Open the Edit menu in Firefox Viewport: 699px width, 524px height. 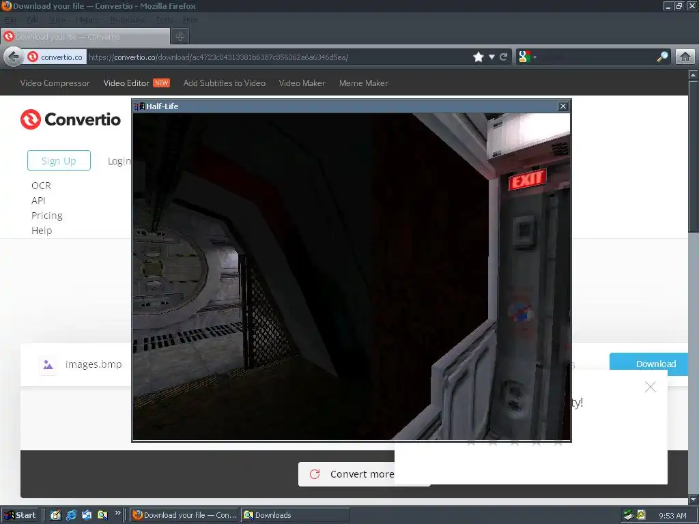click(x=32, y=20)
